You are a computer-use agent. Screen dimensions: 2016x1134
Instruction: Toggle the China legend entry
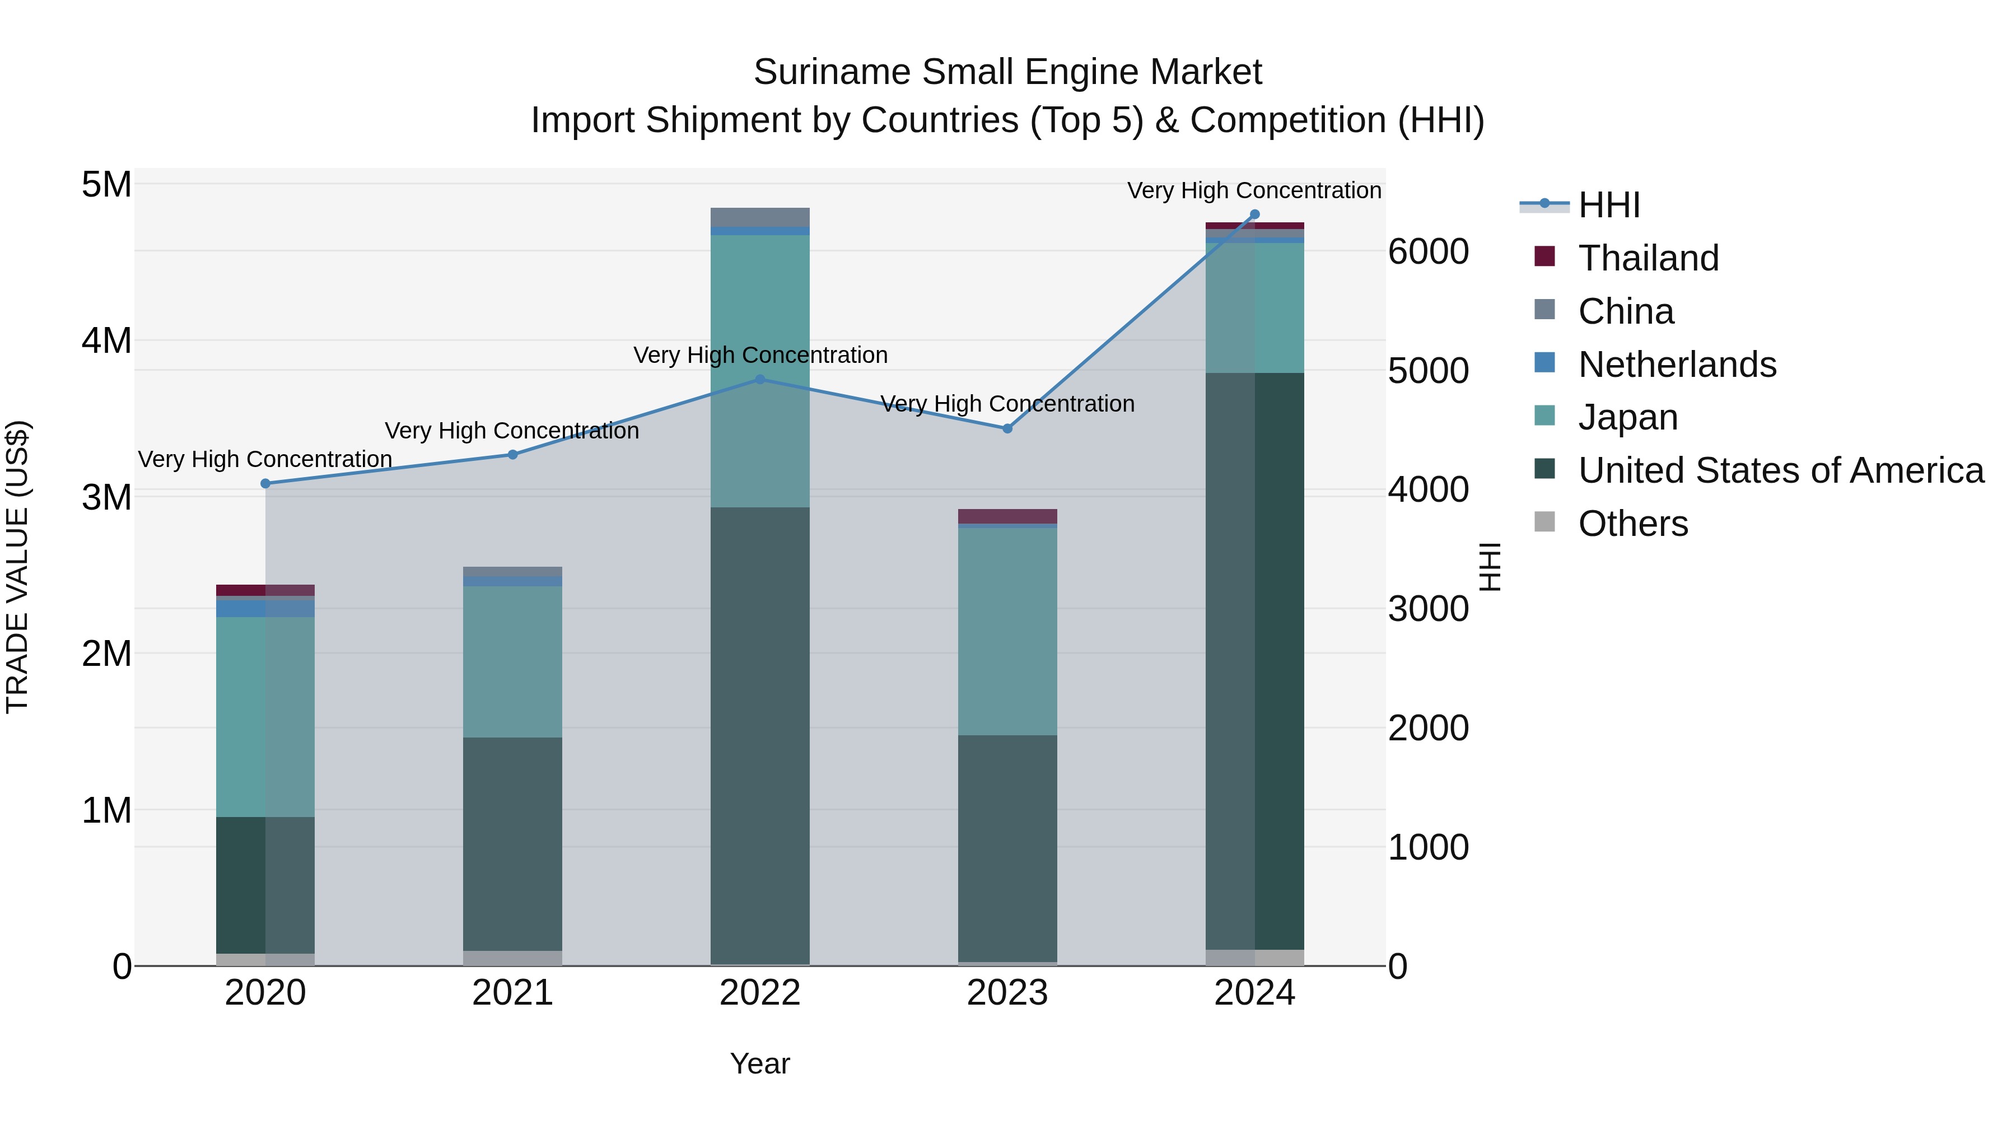[1604, 311]
